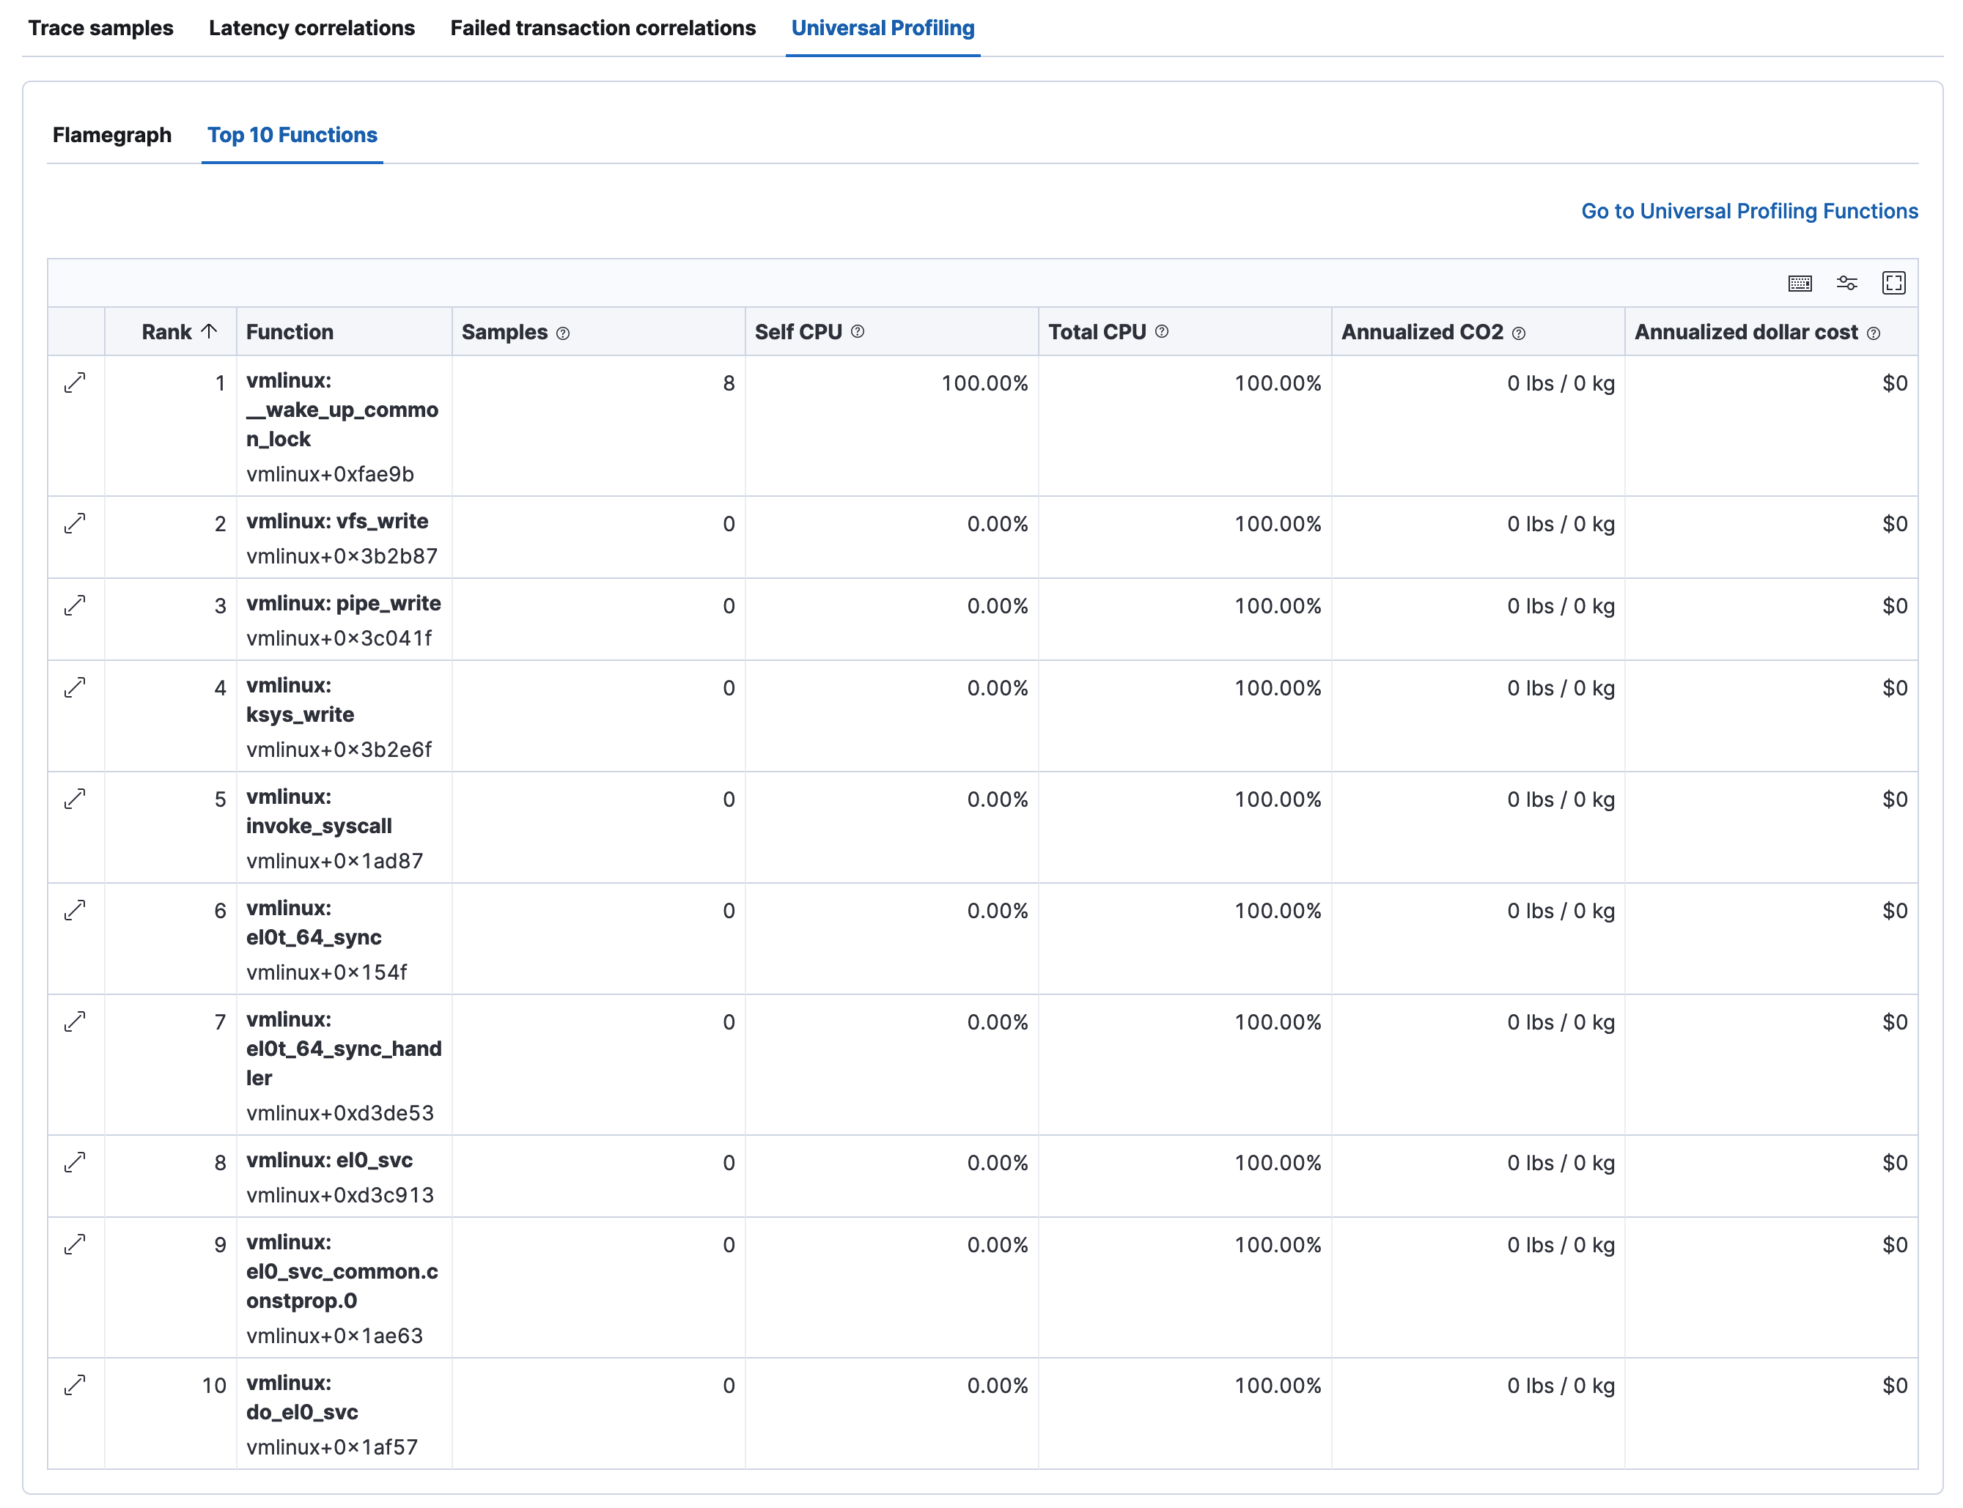Select function text vmlinux: pipe_write
Screen dimensions: 1963x1508
click(344, 603)
